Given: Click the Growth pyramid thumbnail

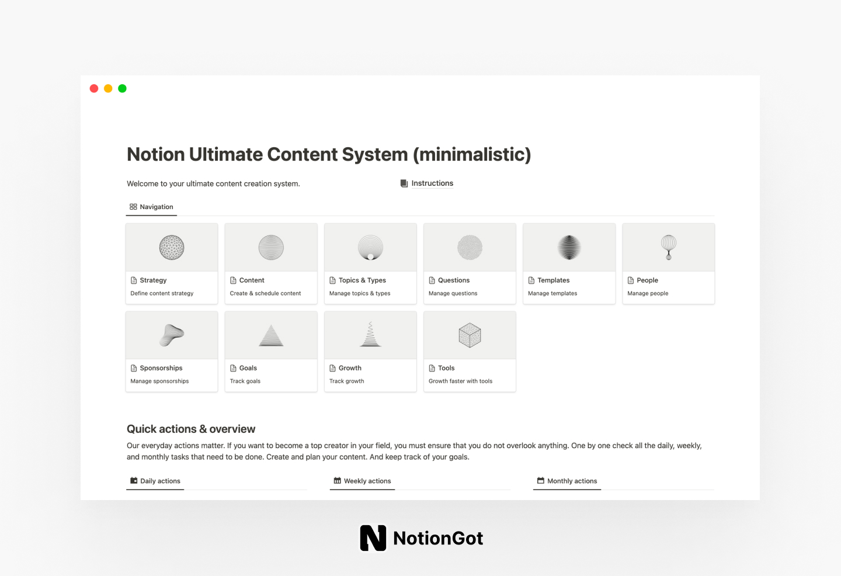Looking at the screenshot, I should [x=370, y=335].
